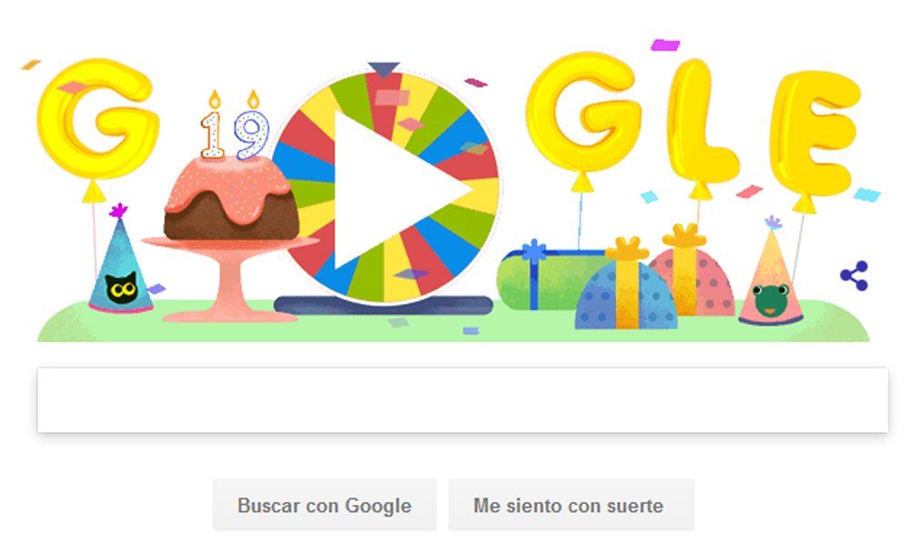Click the blue polka-dot gift with yellow bow

point(626,287)
